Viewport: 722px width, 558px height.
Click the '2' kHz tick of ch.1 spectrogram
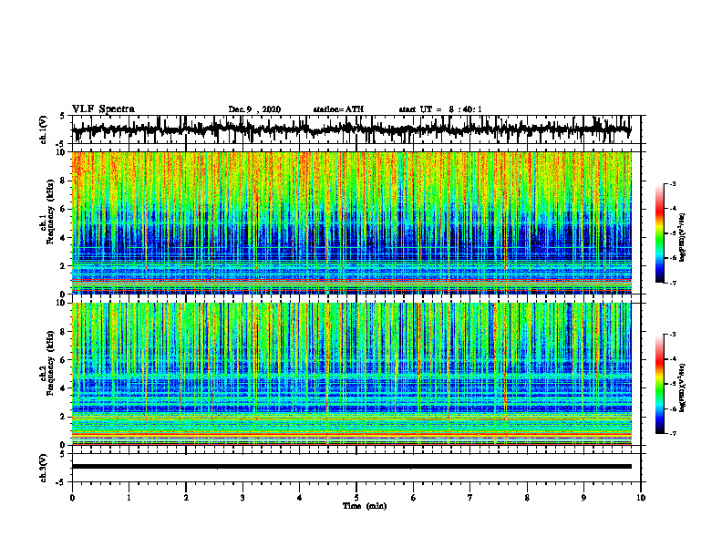pos(64,266)
